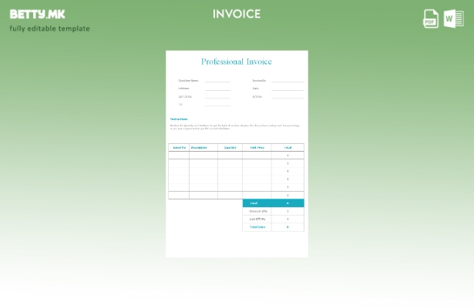Click the Total Sales row label
Viewport: 474px width, 308px height.
(257, 227)
